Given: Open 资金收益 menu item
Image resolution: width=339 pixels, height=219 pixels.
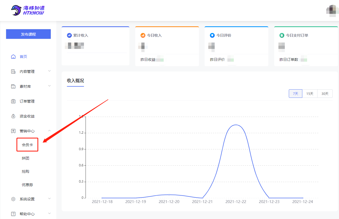Looking at the screenshot, I should (x=27, y=116).
